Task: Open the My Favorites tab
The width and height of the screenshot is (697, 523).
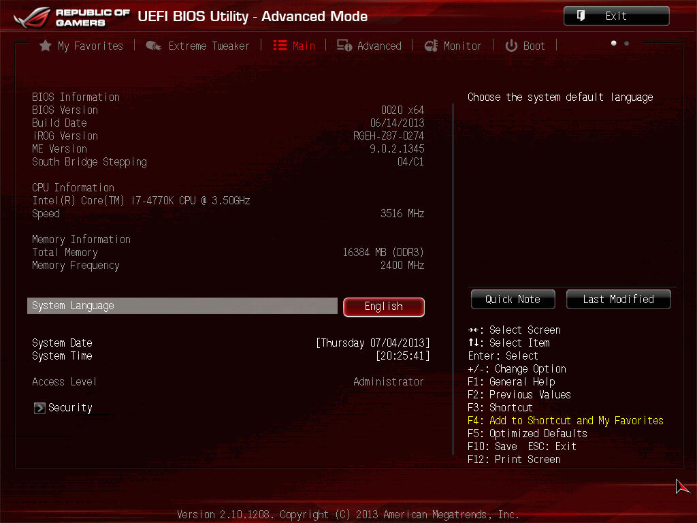Action: (82, 46)
